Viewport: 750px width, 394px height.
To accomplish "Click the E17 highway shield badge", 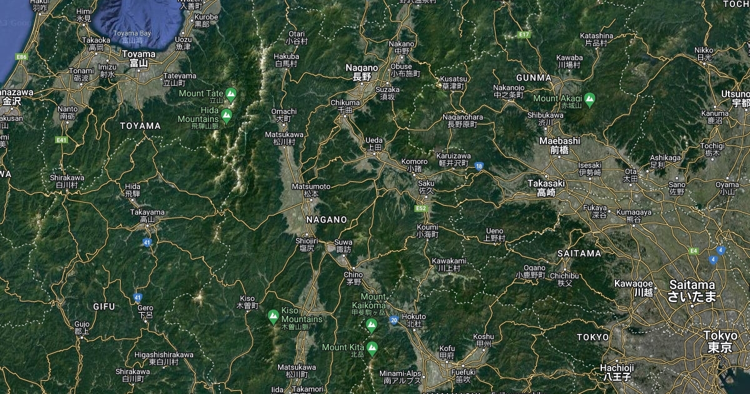I will (x=524, y=35).
